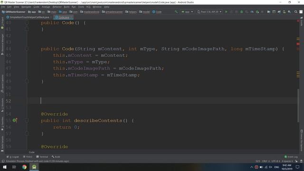Open UTF-8 encoding dropdown

[x=275, y=161]
